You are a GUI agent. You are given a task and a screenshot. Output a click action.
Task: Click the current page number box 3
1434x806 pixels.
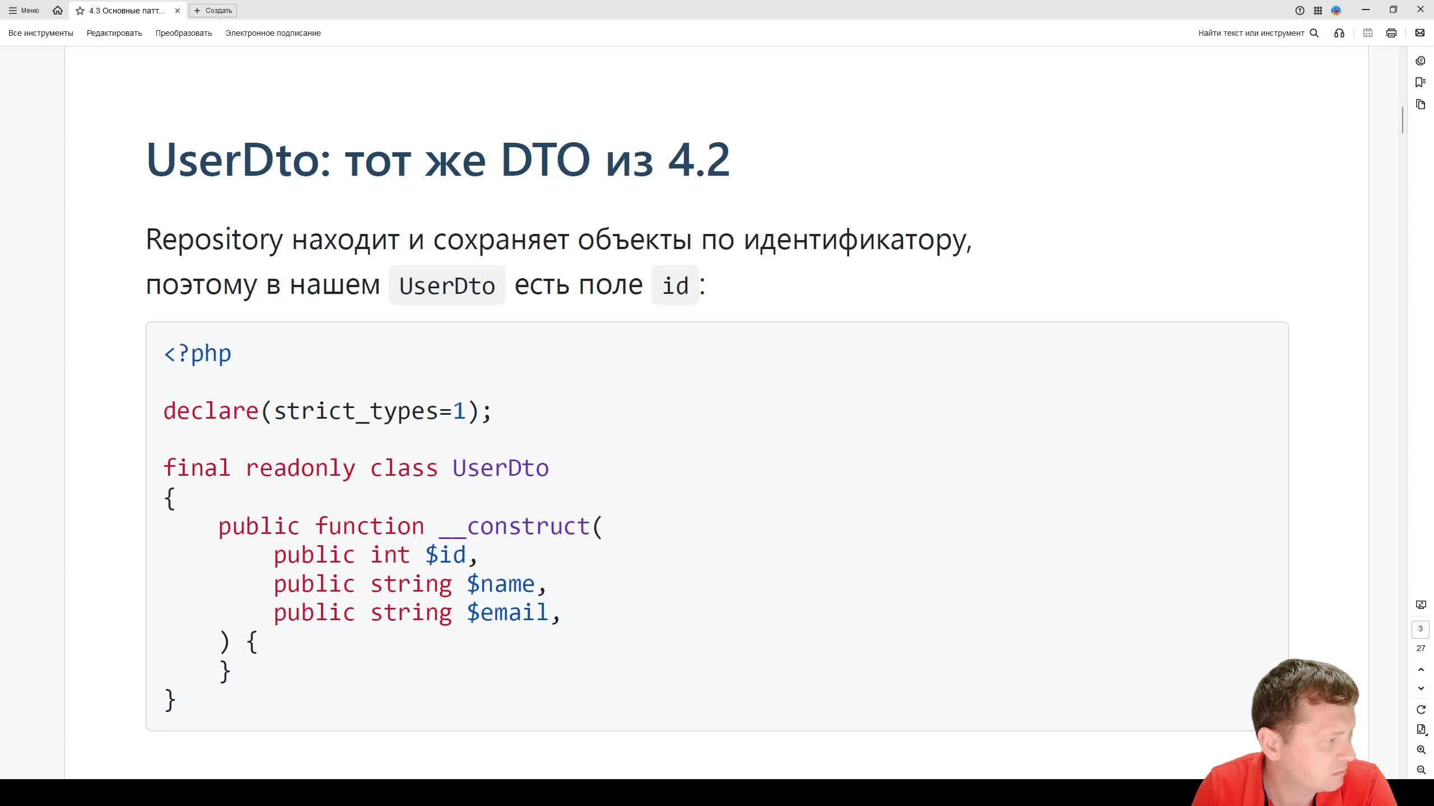pyautogui.click(x=1421, y=629)
